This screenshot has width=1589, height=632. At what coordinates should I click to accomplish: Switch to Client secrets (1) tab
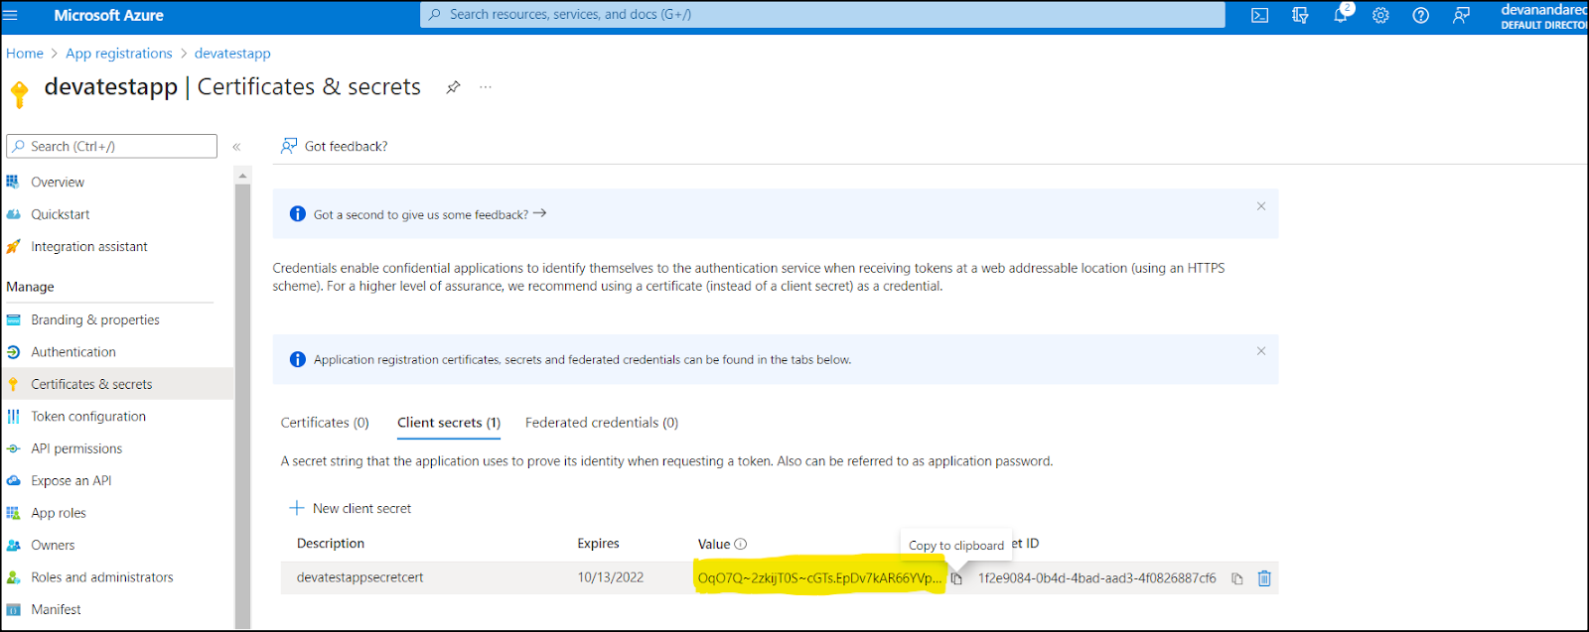[x=449, y=423]
